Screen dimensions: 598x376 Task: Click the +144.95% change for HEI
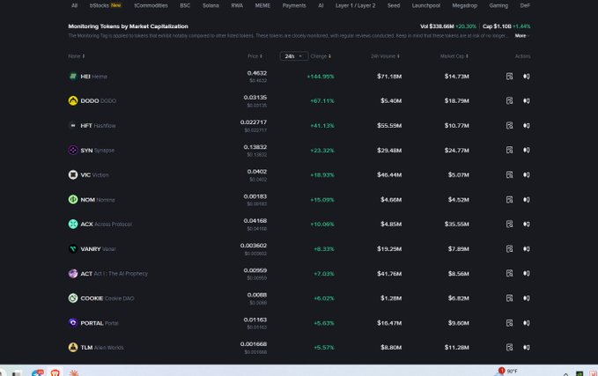[321, 77]
